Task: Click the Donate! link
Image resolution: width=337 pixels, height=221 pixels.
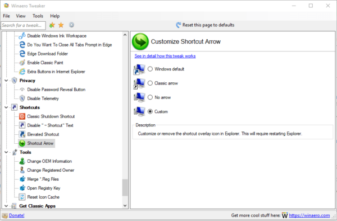Action: pyautogui.click(x=16, y=215)
